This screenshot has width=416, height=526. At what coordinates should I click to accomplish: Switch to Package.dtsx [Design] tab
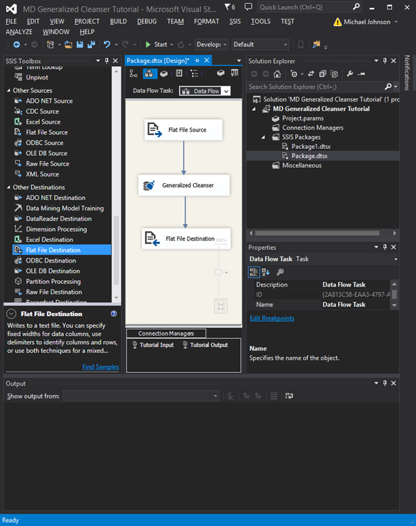click(158, 61)
